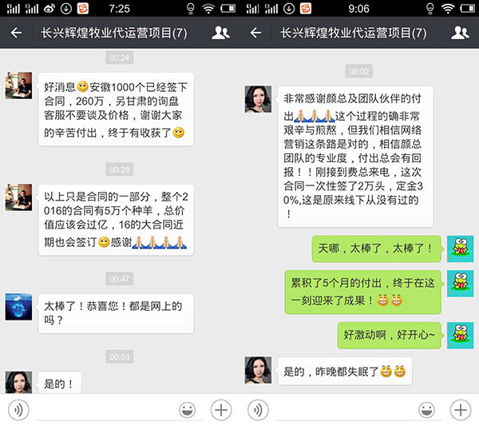Tap timestamp label '00:47'
Screen dimensions: 479x426
[120, 279]
